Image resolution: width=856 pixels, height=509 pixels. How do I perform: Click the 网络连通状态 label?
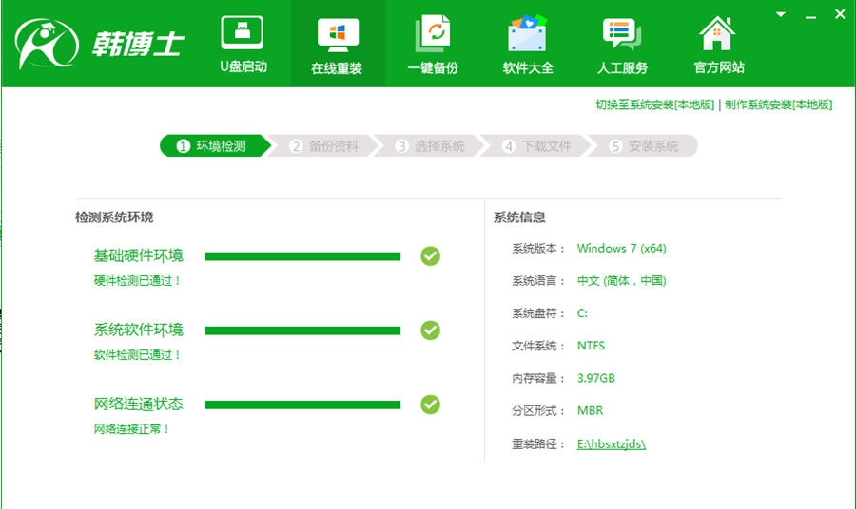tap(139, 404)
